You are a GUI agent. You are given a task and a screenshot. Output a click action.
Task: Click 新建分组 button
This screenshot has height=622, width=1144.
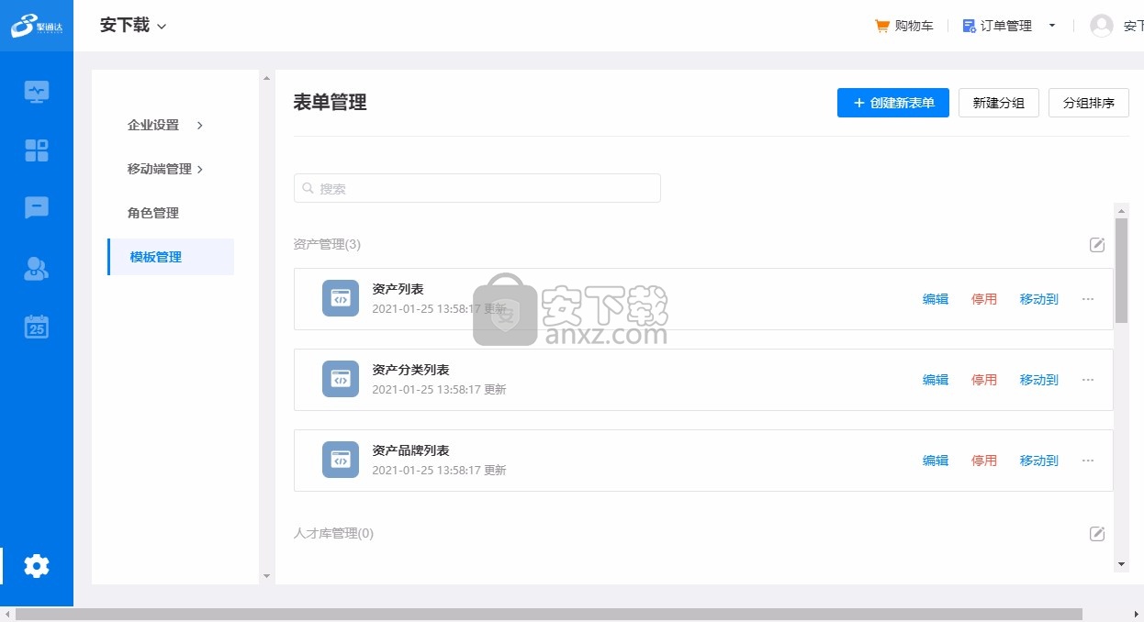click(x=999, y=103)
